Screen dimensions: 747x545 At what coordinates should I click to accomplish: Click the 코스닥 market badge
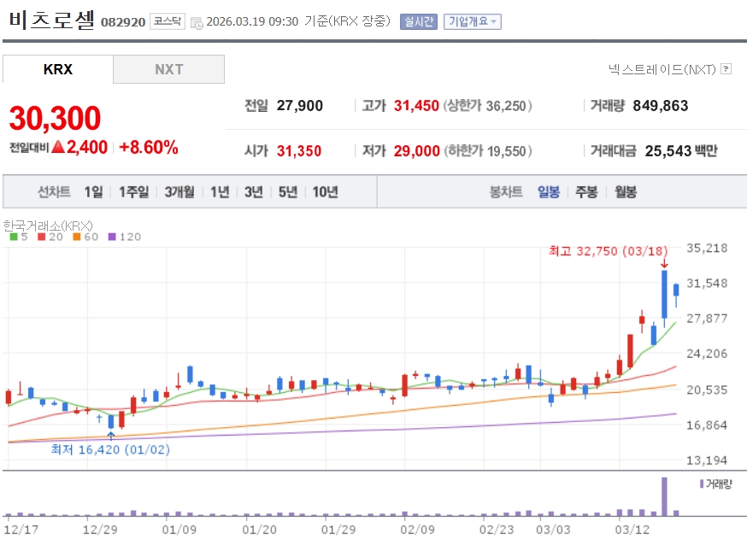167,21
